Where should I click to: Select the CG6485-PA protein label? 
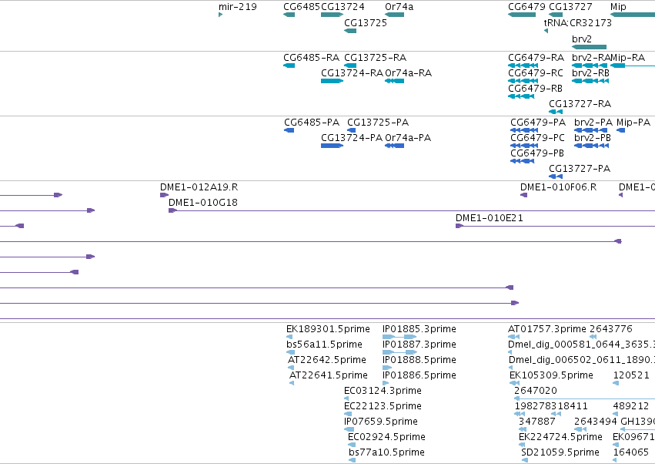(312, 123)
